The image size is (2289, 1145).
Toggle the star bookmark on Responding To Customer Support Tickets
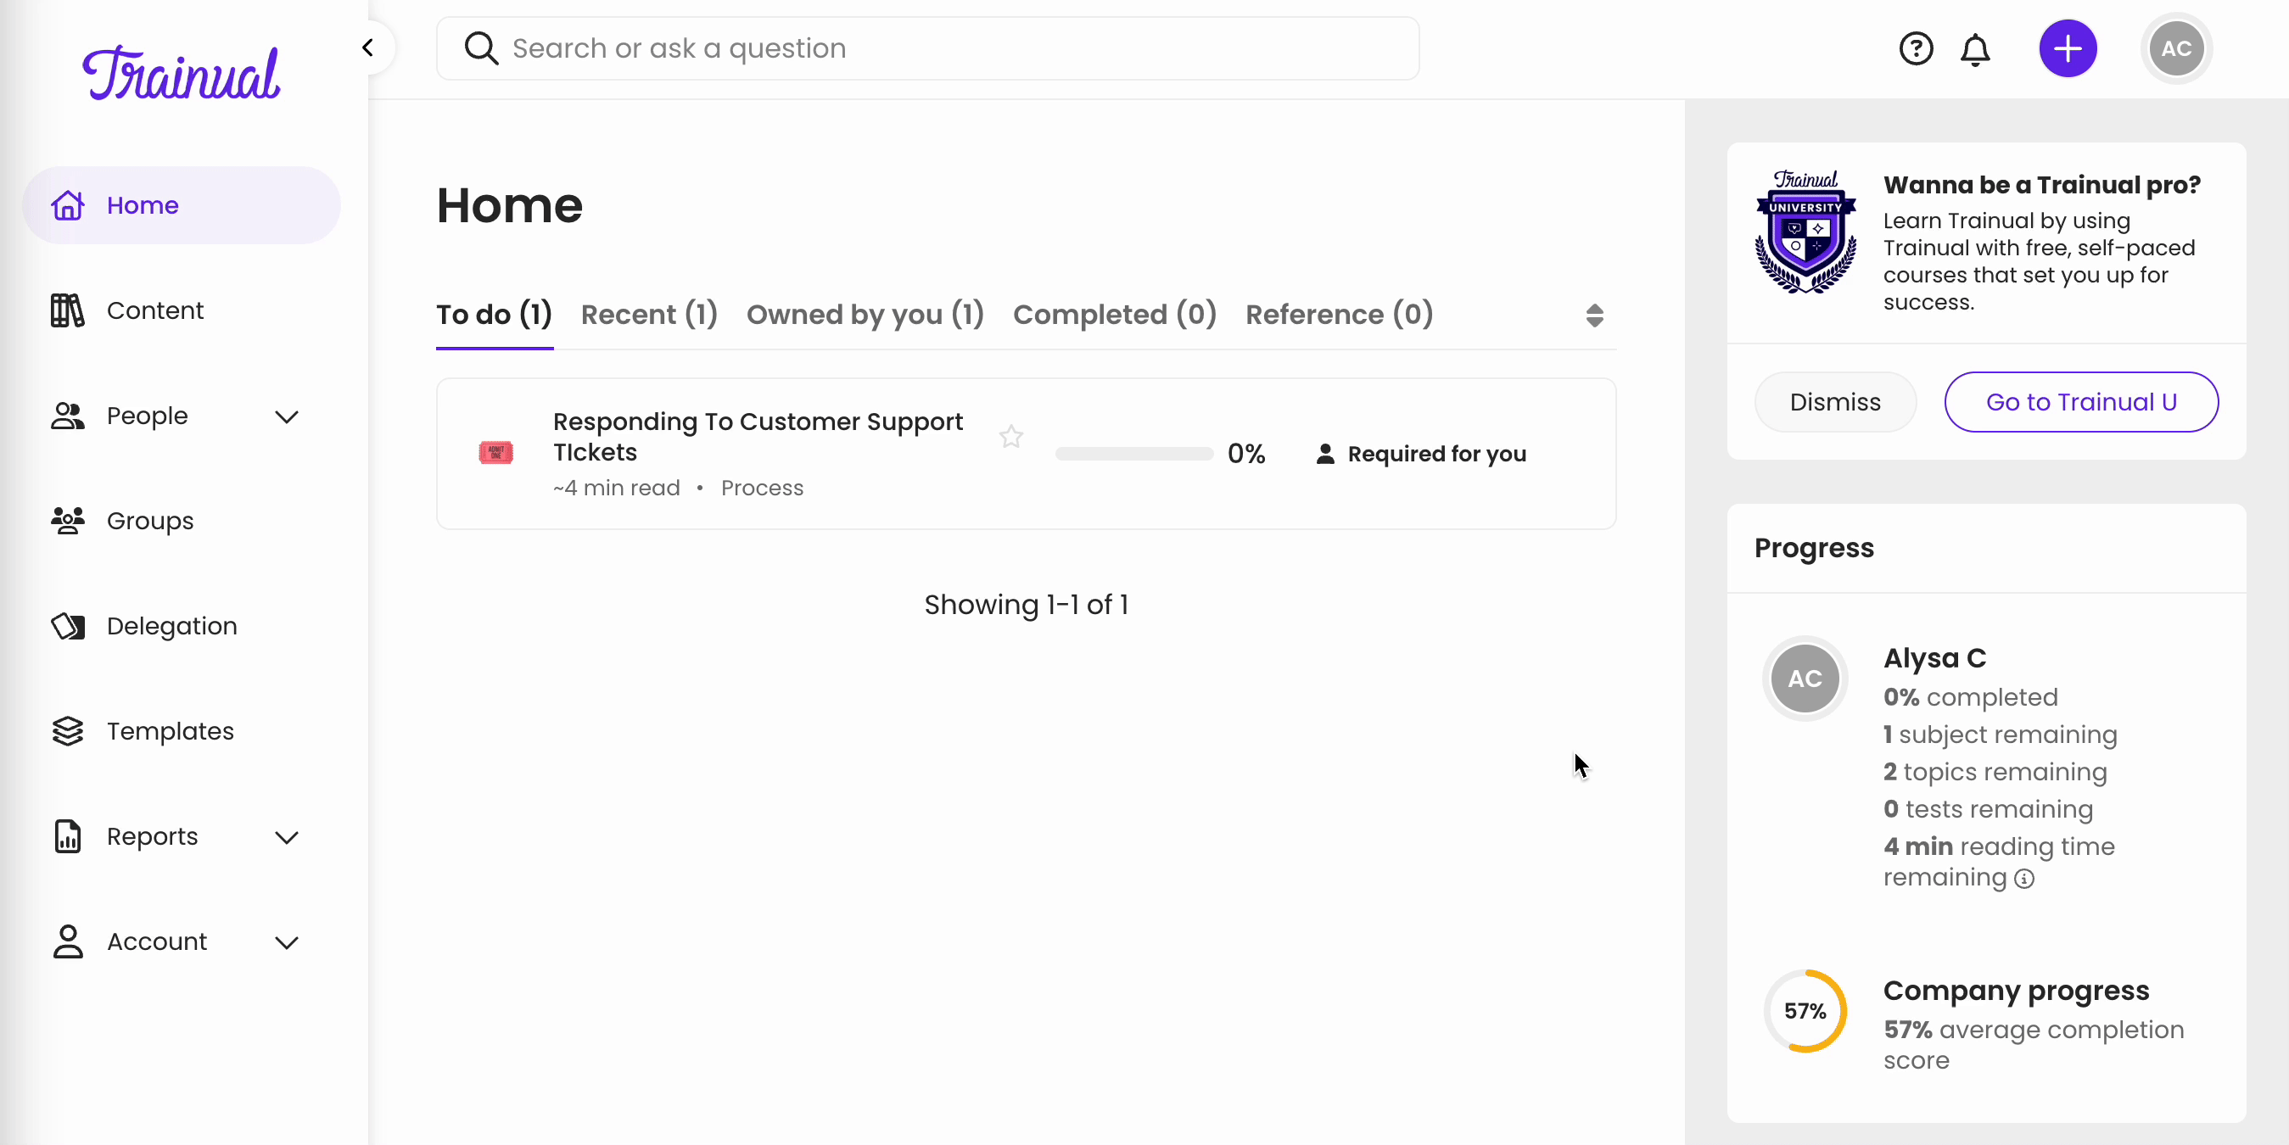1010,437
